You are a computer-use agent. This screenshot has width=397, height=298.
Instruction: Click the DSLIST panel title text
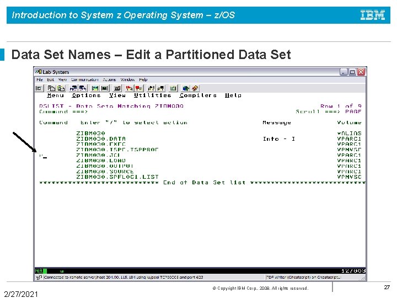click(x=111, y=106)
